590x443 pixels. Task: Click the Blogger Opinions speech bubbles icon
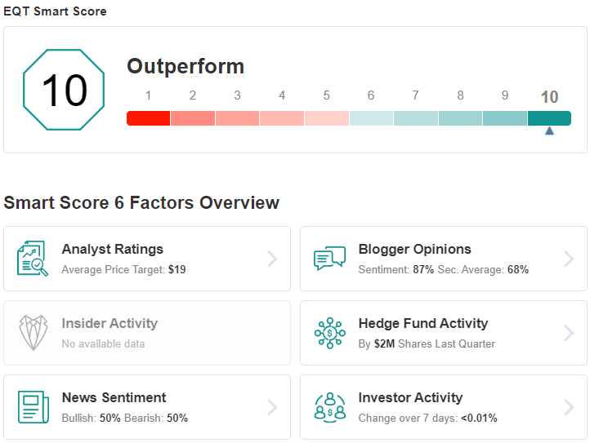329,258
